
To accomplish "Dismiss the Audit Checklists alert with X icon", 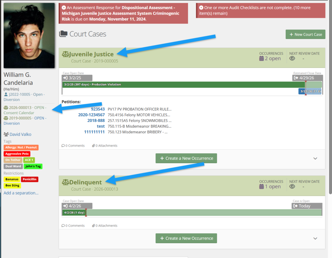I will (201, 8).
